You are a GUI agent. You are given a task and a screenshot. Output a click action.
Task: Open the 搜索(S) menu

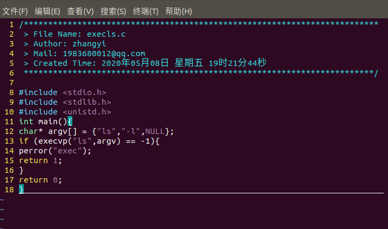tap(113, 11)
